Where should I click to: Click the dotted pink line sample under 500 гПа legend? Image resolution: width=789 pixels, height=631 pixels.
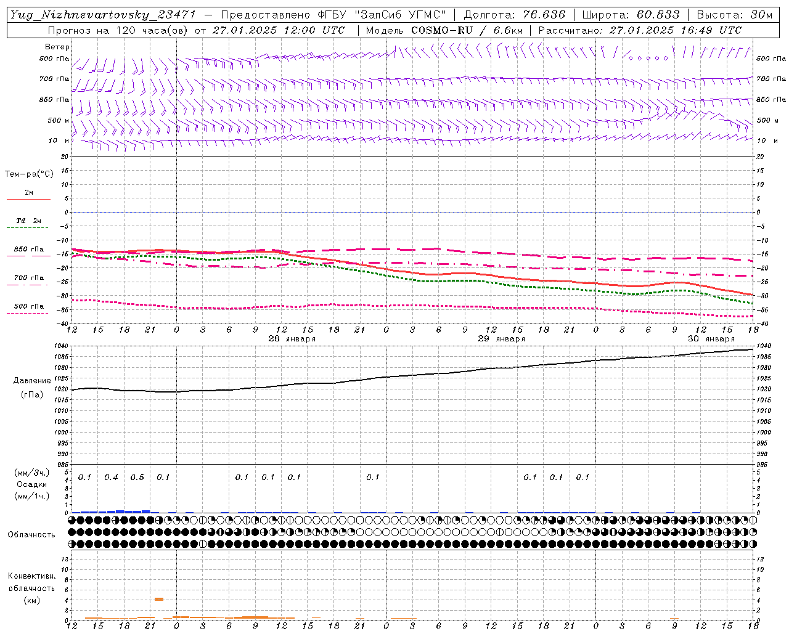tap(28, 313)
